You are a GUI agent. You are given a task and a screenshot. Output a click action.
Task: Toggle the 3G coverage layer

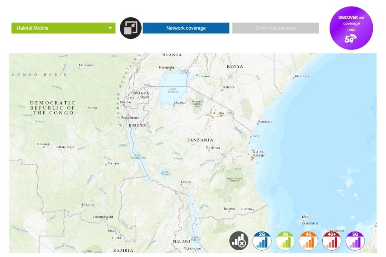pyautogui.click(x=285, y=241)
